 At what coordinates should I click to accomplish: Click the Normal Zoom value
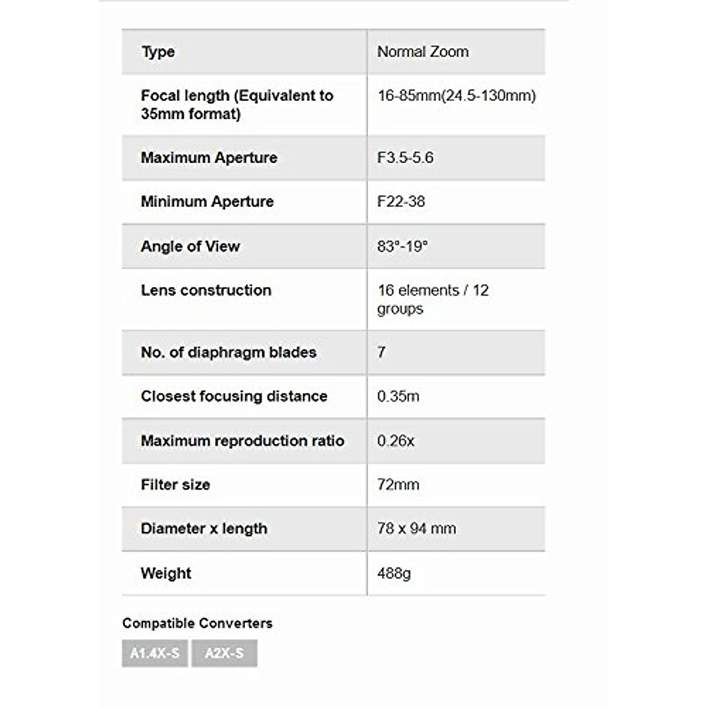[423, 52]
